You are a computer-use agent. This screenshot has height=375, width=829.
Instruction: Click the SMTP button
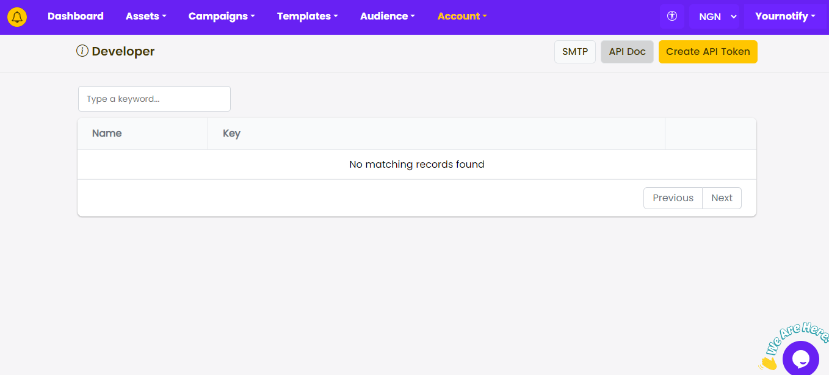574,52
